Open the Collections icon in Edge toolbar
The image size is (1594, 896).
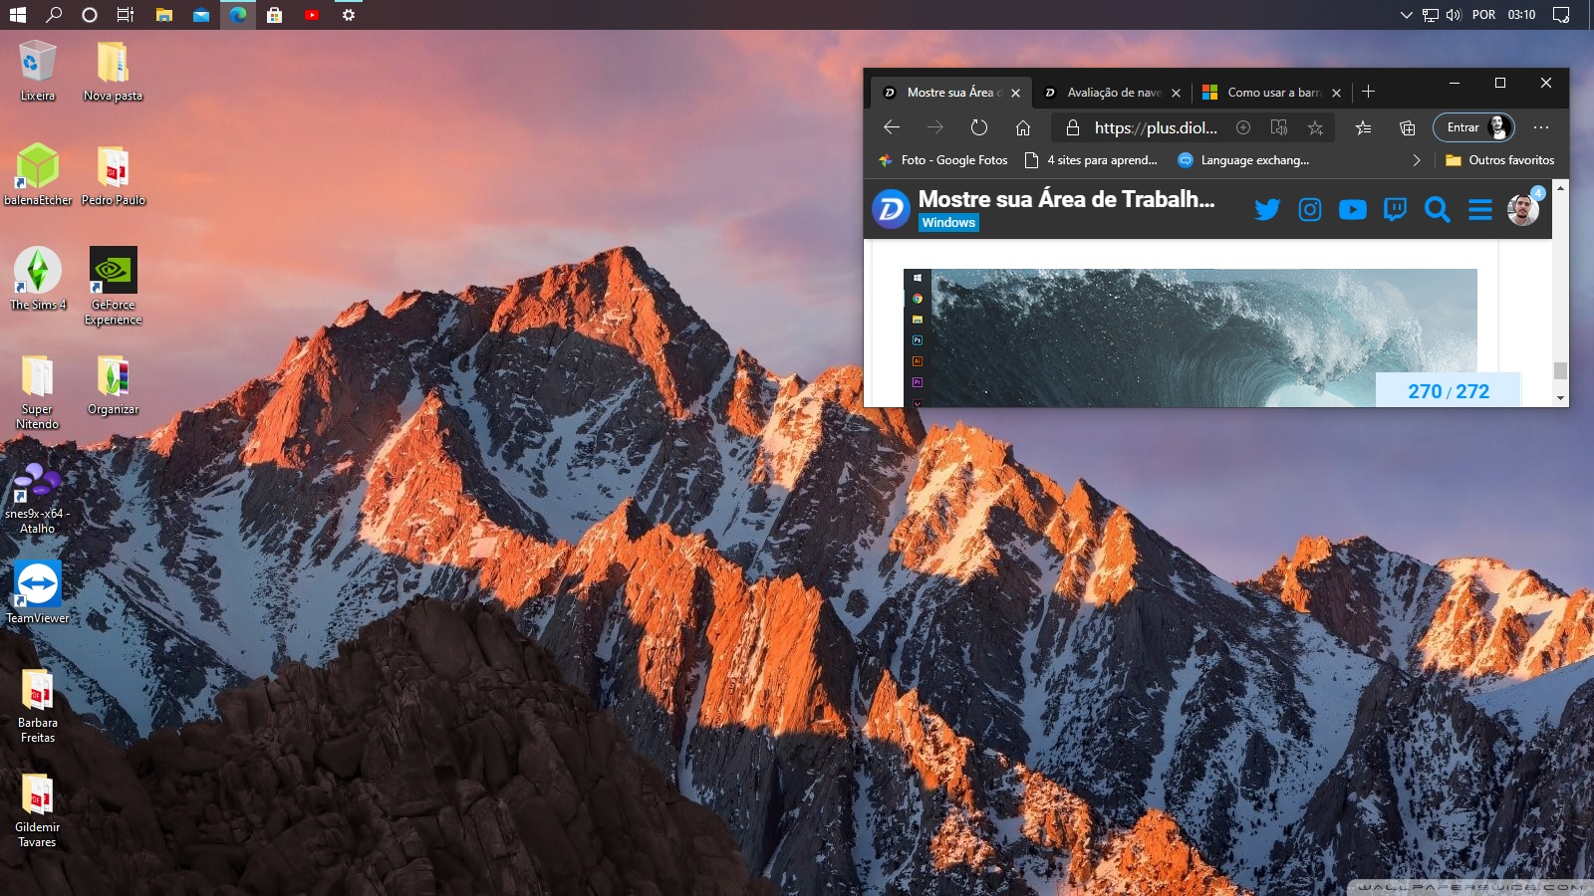[1407, 127]
